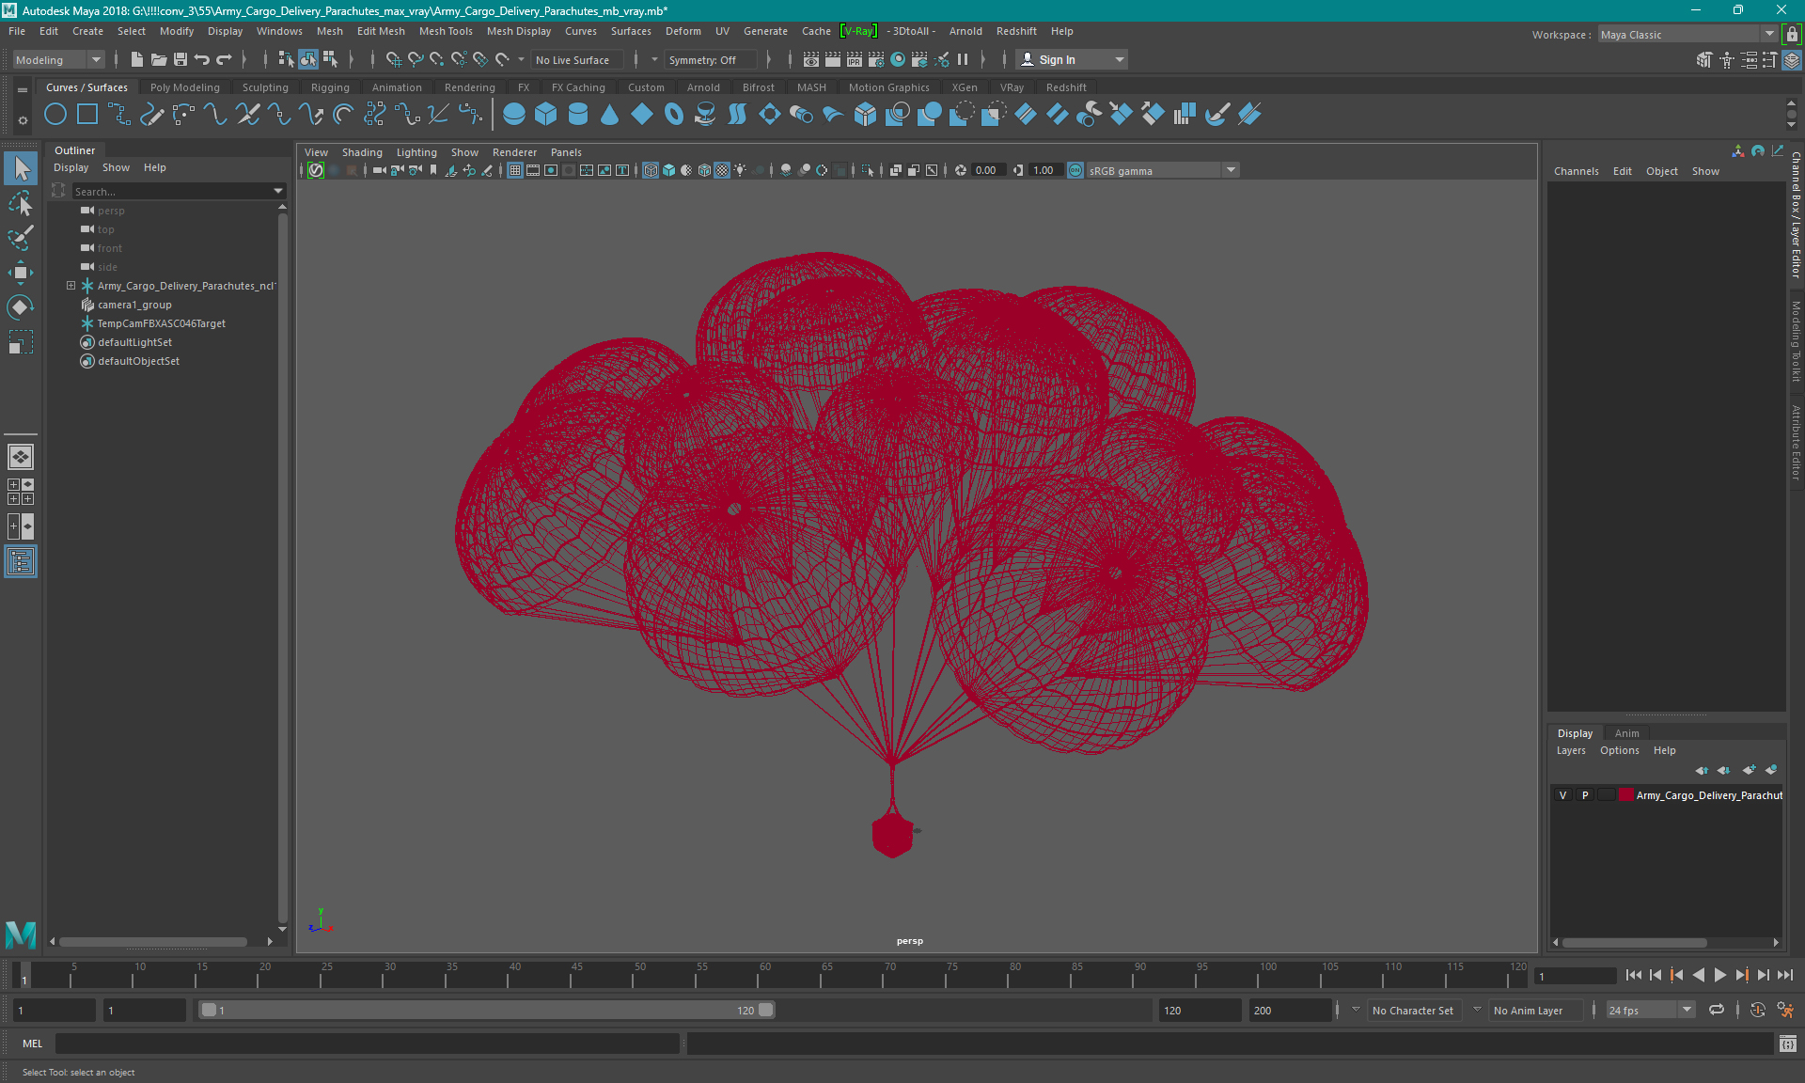The width and height of the screenshot is (1805, 1083).
Task: Go to start of playback range
Action: click(1633, 976)
